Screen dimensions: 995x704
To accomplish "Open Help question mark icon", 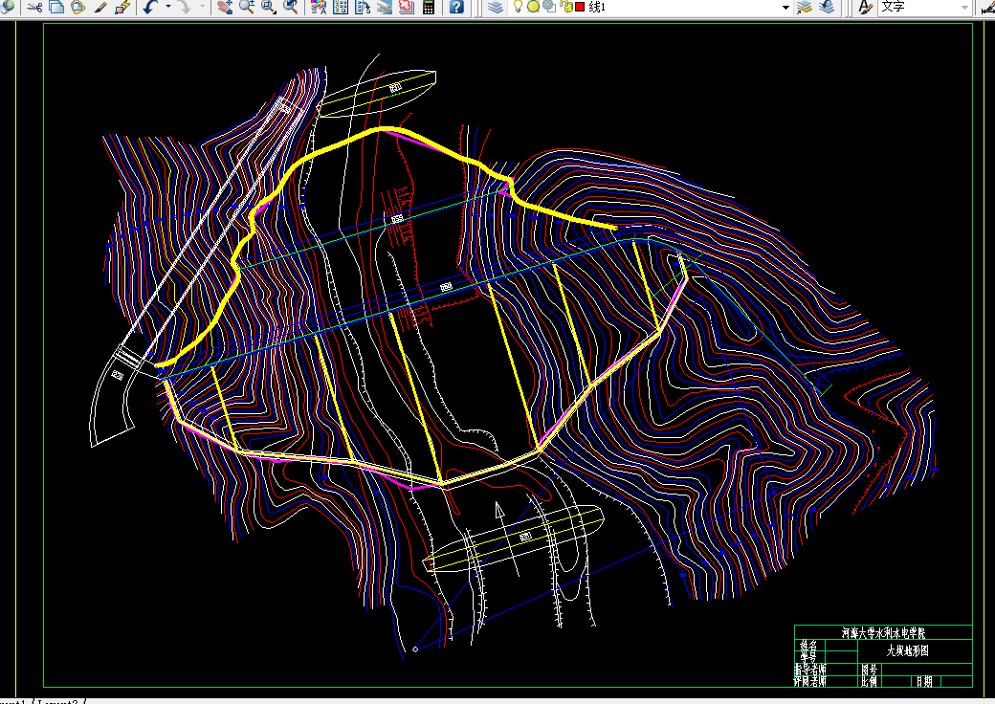I will 456,7.
